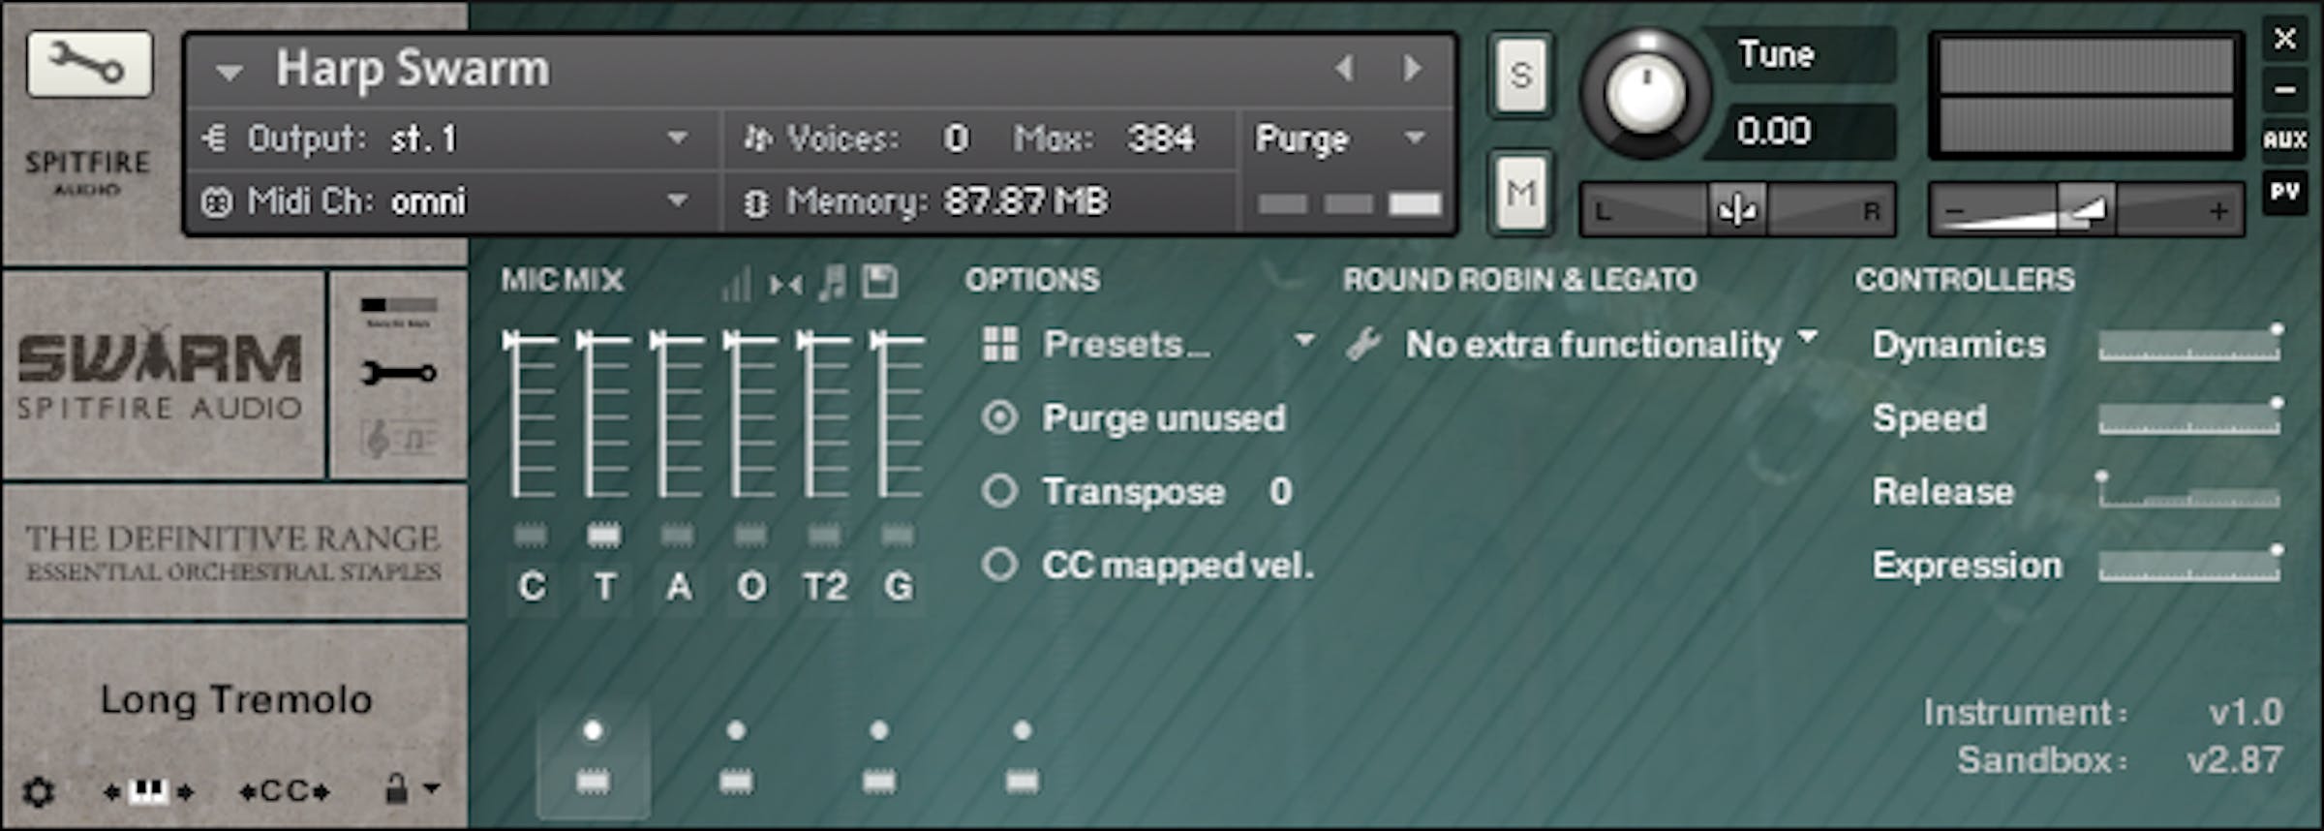Click the Presets grid icon

point(1000,344)
